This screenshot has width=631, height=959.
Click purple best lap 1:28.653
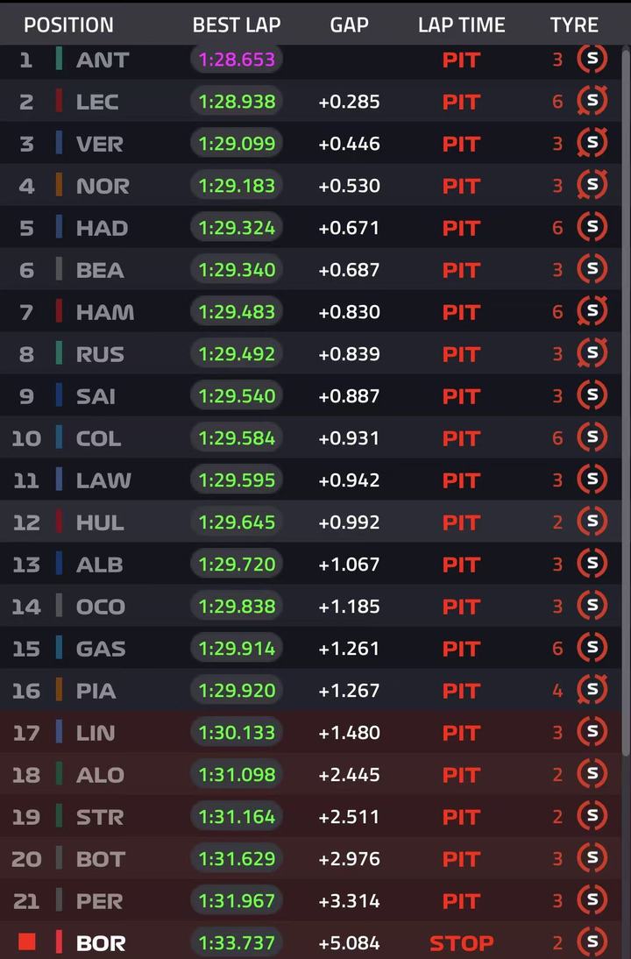[x=237, y=60]
